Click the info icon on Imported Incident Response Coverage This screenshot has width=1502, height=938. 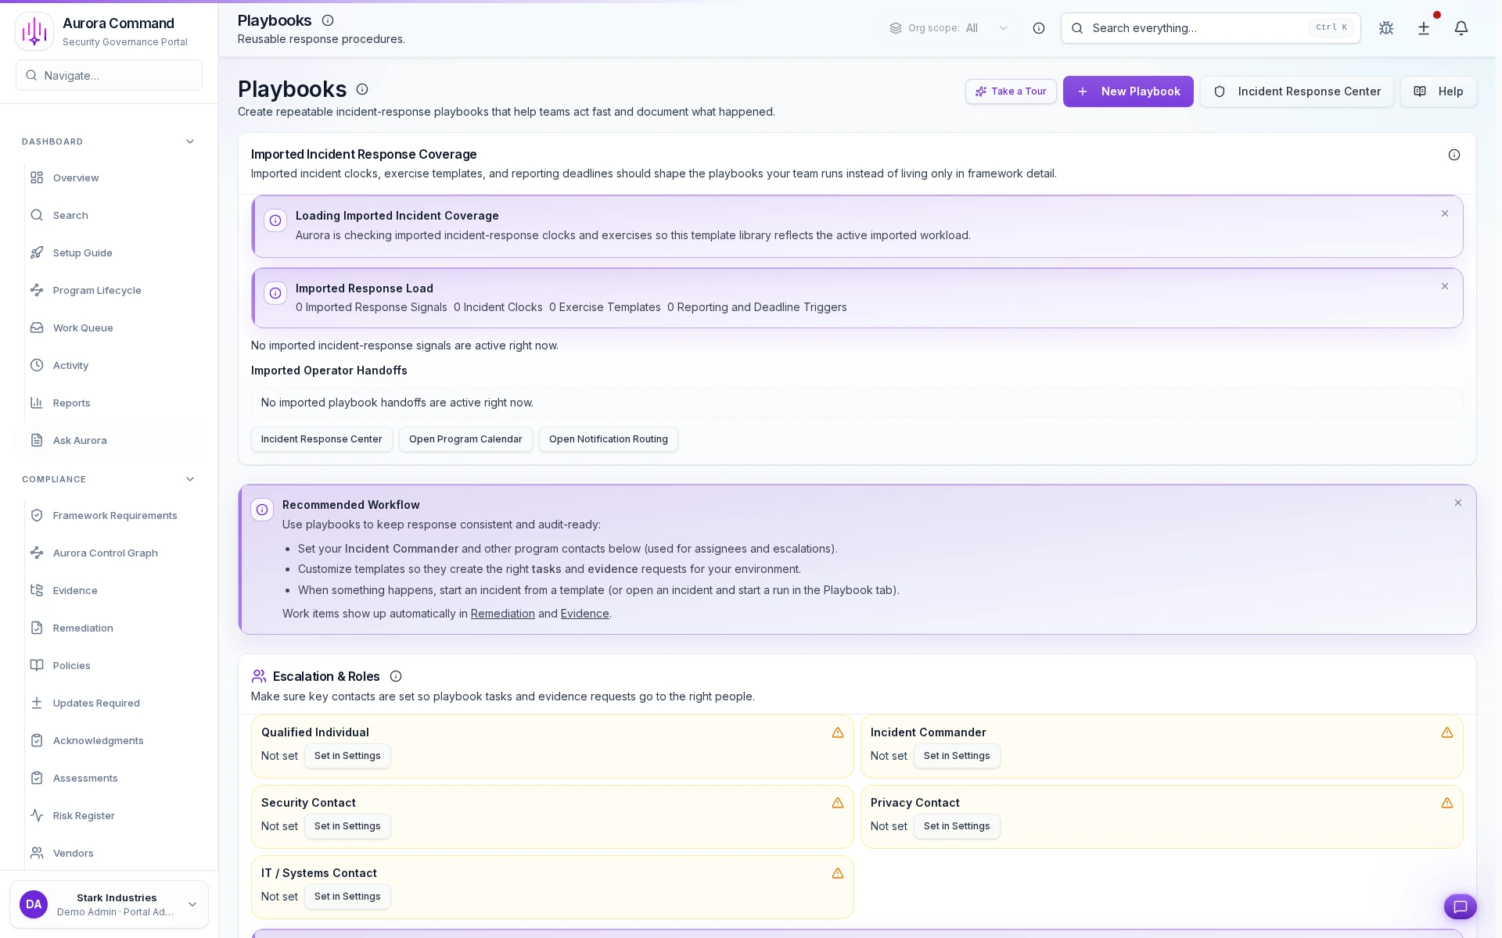pos(1453,155)
